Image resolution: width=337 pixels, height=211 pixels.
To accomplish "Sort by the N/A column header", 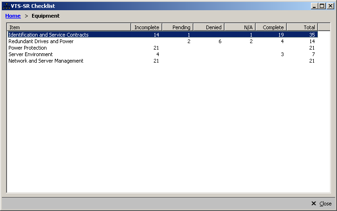I will click(240, 27).
